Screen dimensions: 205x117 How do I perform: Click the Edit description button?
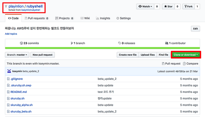click(x=195, y=29)
